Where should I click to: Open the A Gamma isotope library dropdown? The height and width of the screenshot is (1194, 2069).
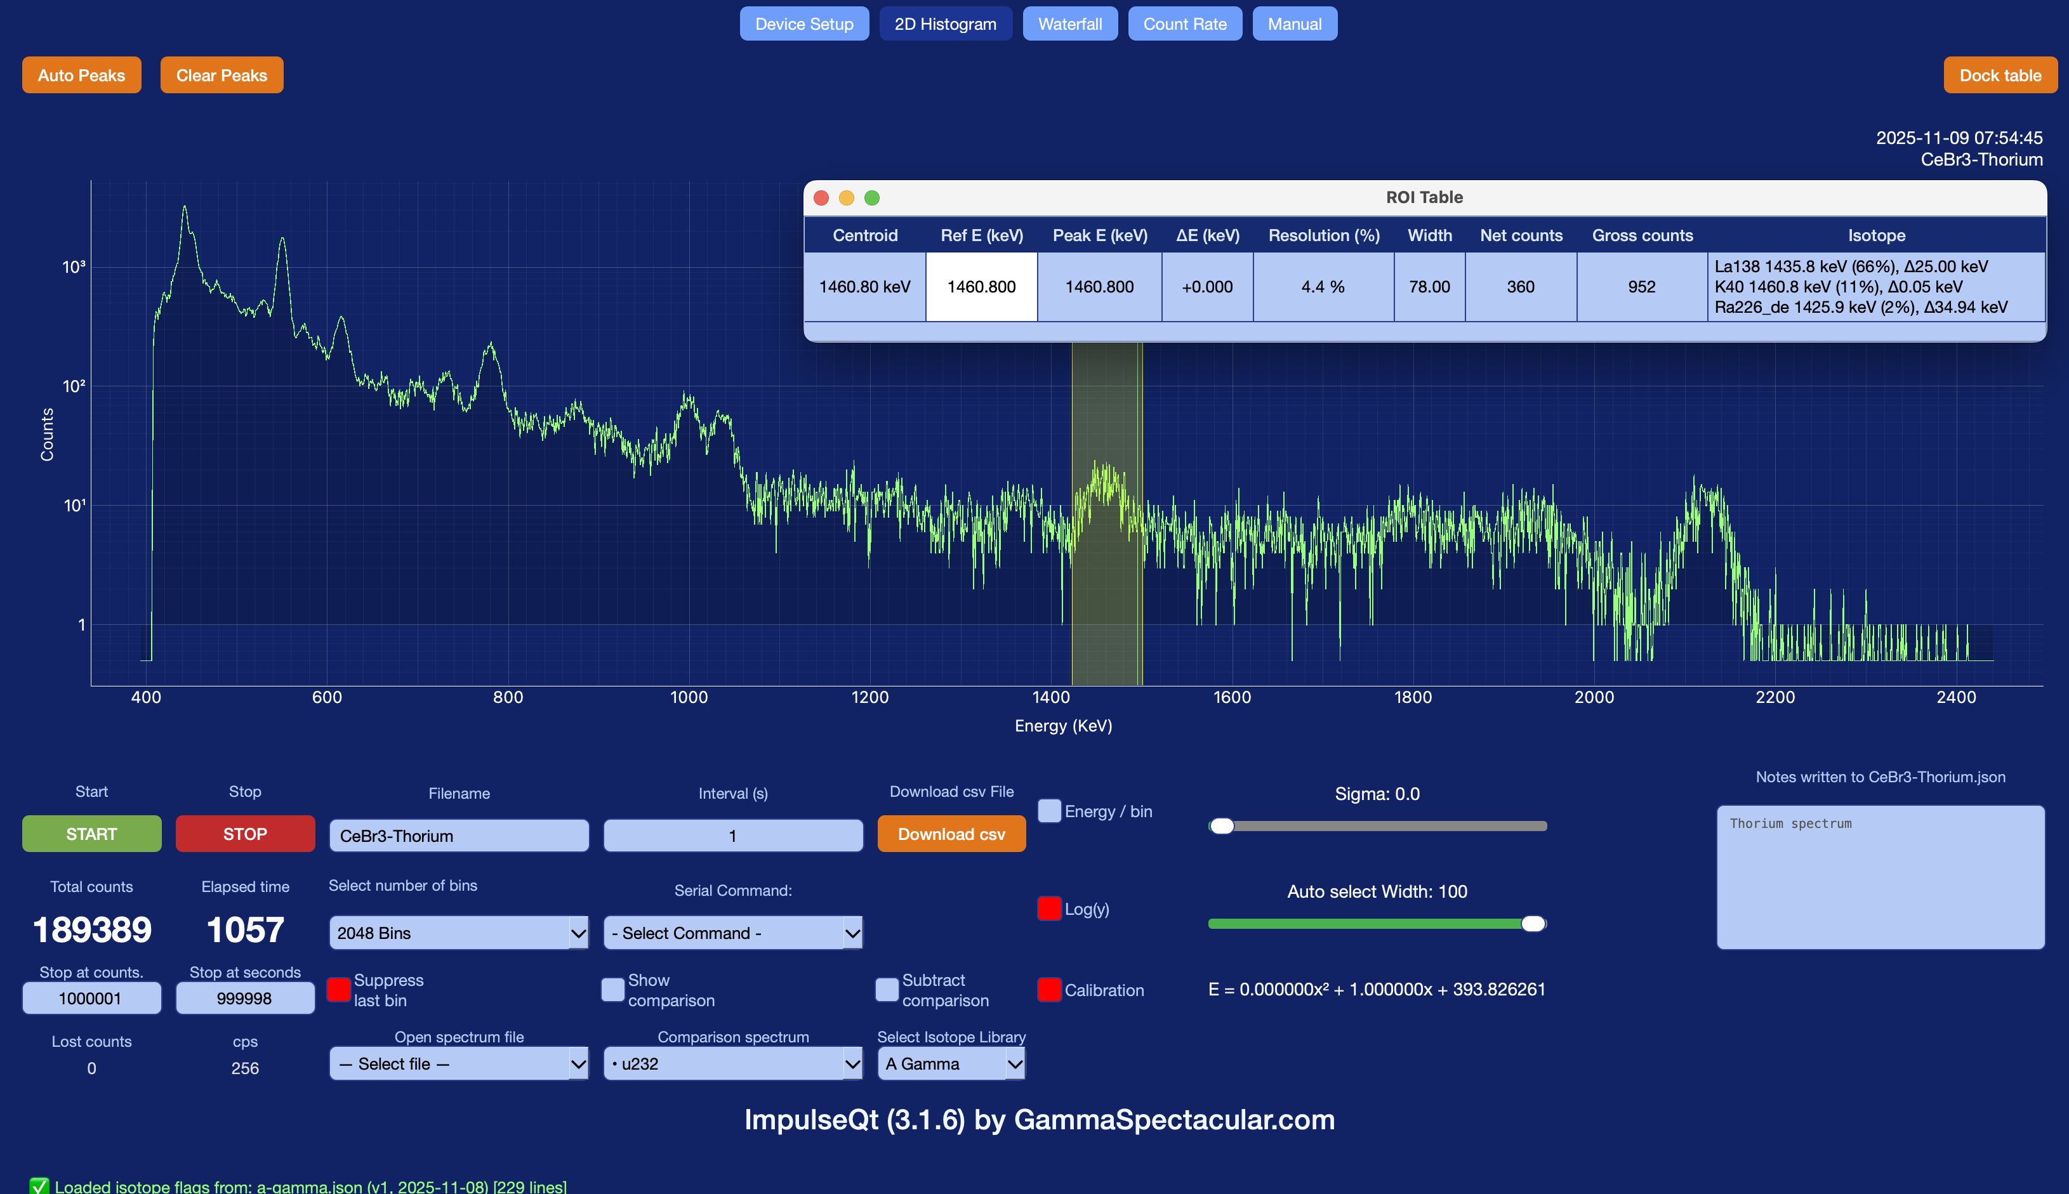951,1063
